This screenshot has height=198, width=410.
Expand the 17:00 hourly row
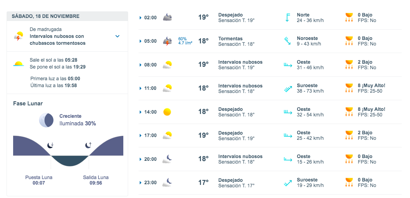coord(141,136)
